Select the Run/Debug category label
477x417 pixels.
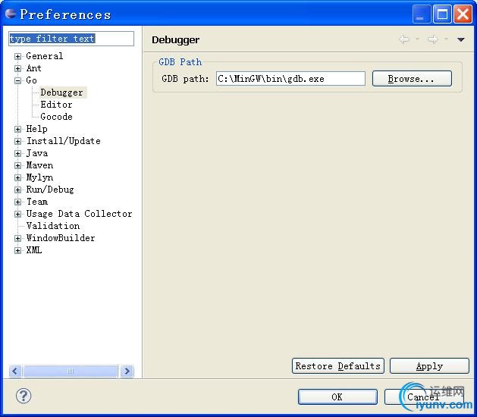50,190
